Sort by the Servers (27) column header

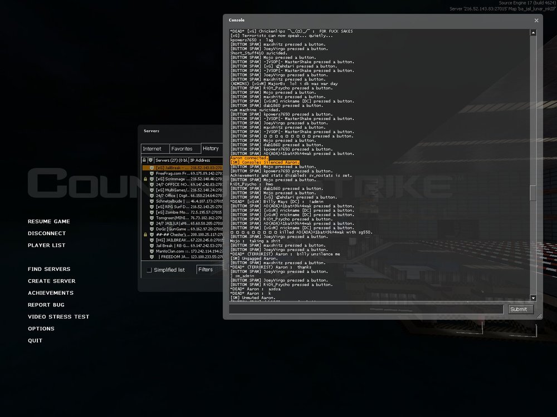(x=172, y=160)
